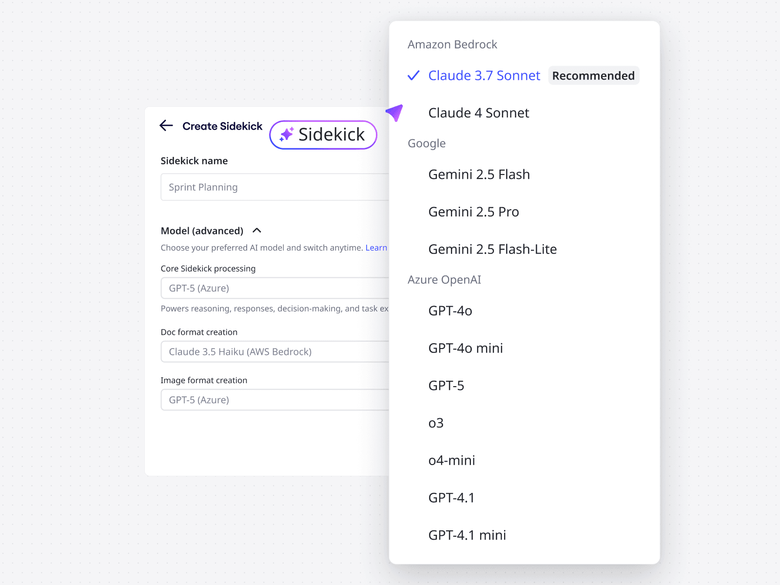Choose GPT-4o mini from Azure OpenAI
This screenshot has height=585, width=780.
pyautogui.click(x=465, y=348)
